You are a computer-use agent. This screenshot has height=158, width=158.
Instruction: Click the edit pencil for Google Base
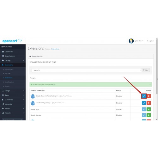[144, 109]
